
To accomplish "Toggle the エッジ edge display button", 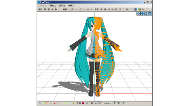I will [x=100, y=103].
